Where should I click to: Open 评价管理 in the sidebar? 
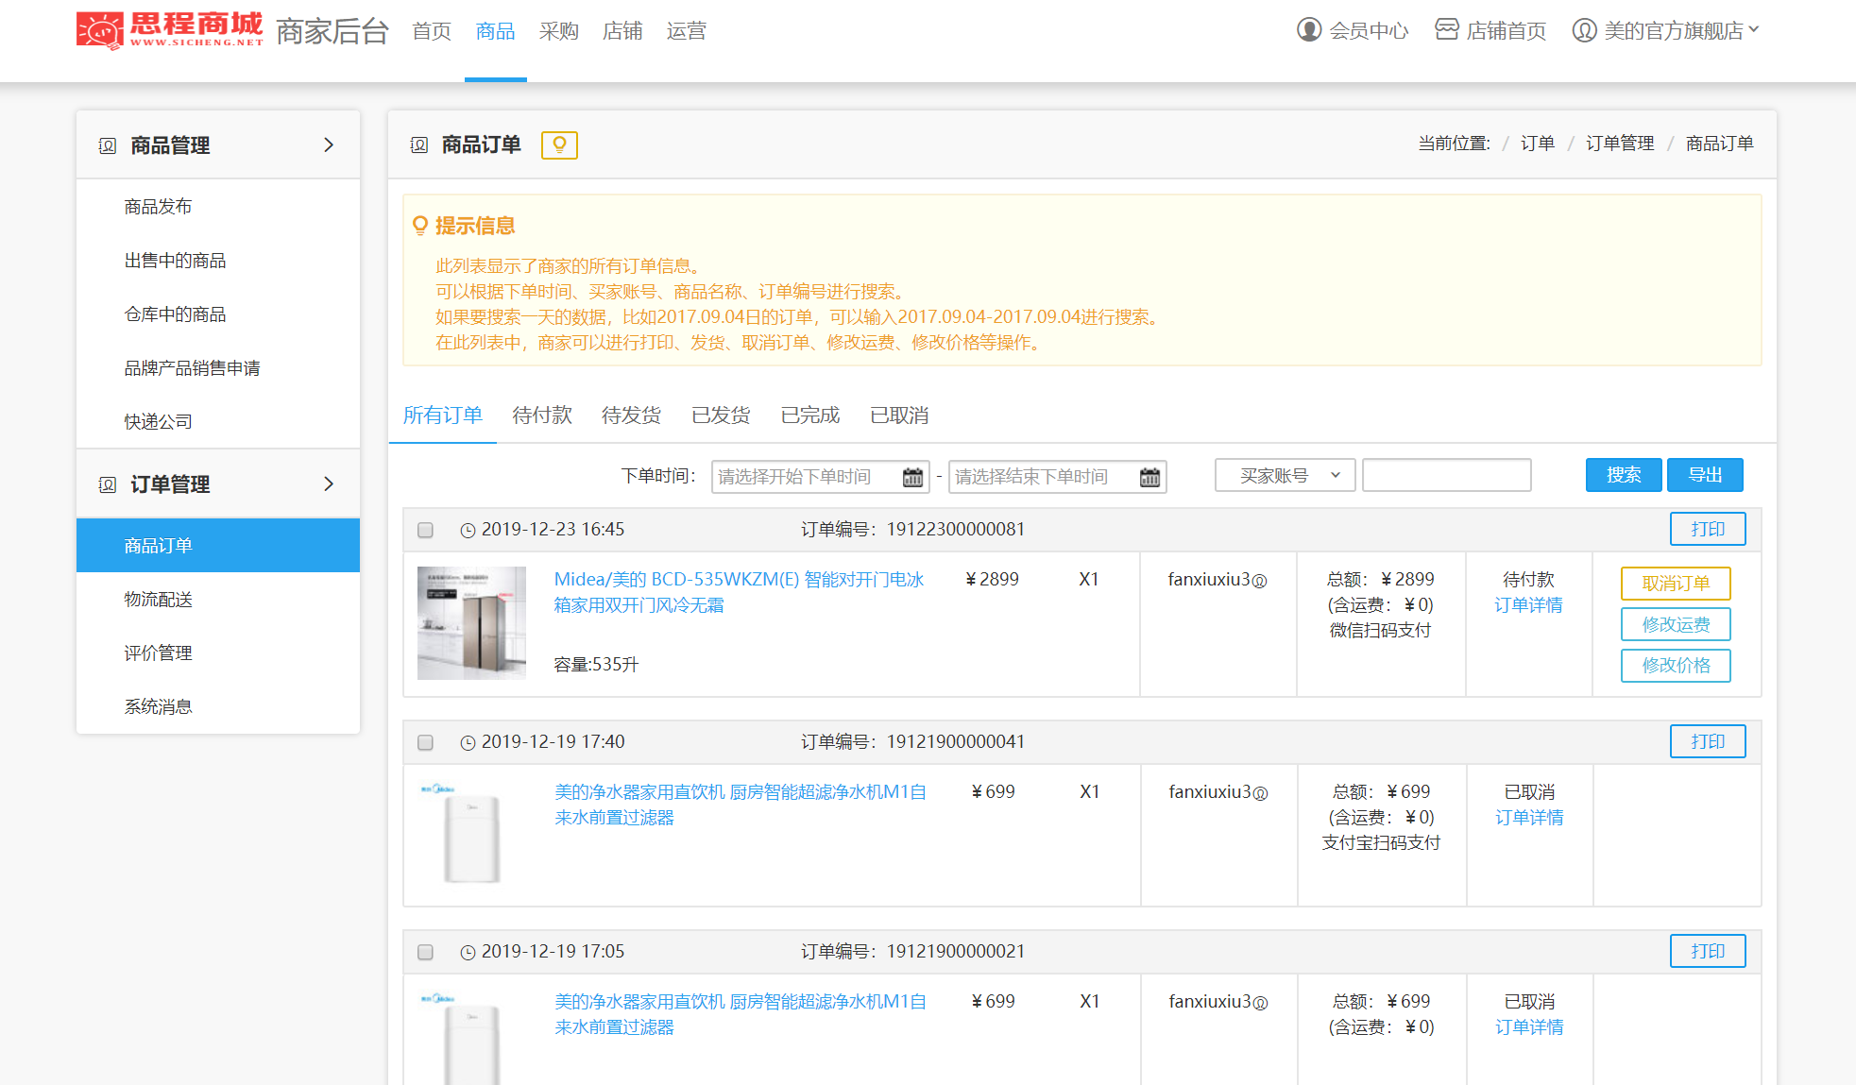click(x=159, y=653)
